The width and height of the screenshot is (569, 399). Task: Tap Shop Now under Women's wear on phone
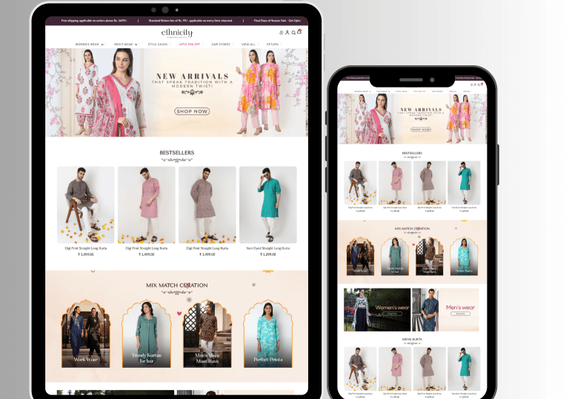392,314
